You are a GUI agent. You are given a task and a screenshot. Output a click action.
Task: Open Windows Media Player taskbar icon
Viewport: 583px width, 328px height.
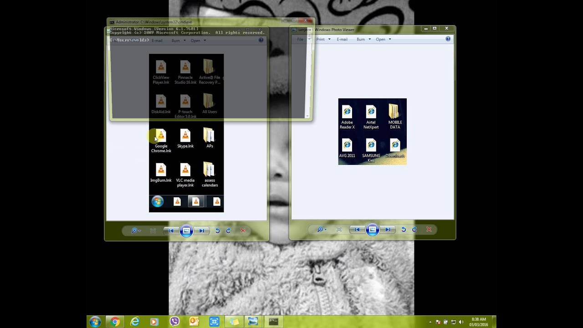tap(154, 322)
